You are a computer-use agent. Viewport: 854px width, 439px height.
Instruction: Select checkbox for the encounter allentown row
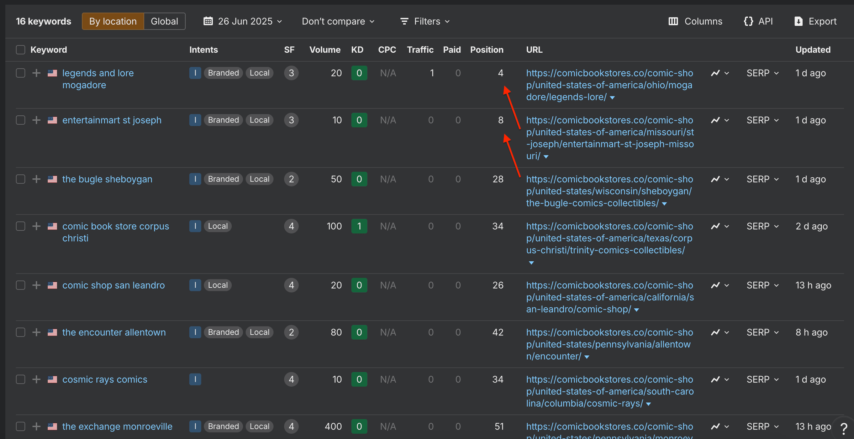pos(21,332)
